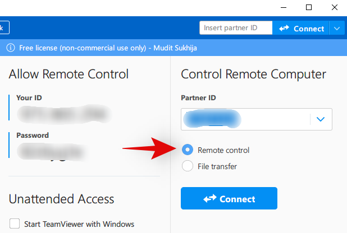Open the Partner ID history dropdown chevron
347x233 pixels.
pos(321,119)
